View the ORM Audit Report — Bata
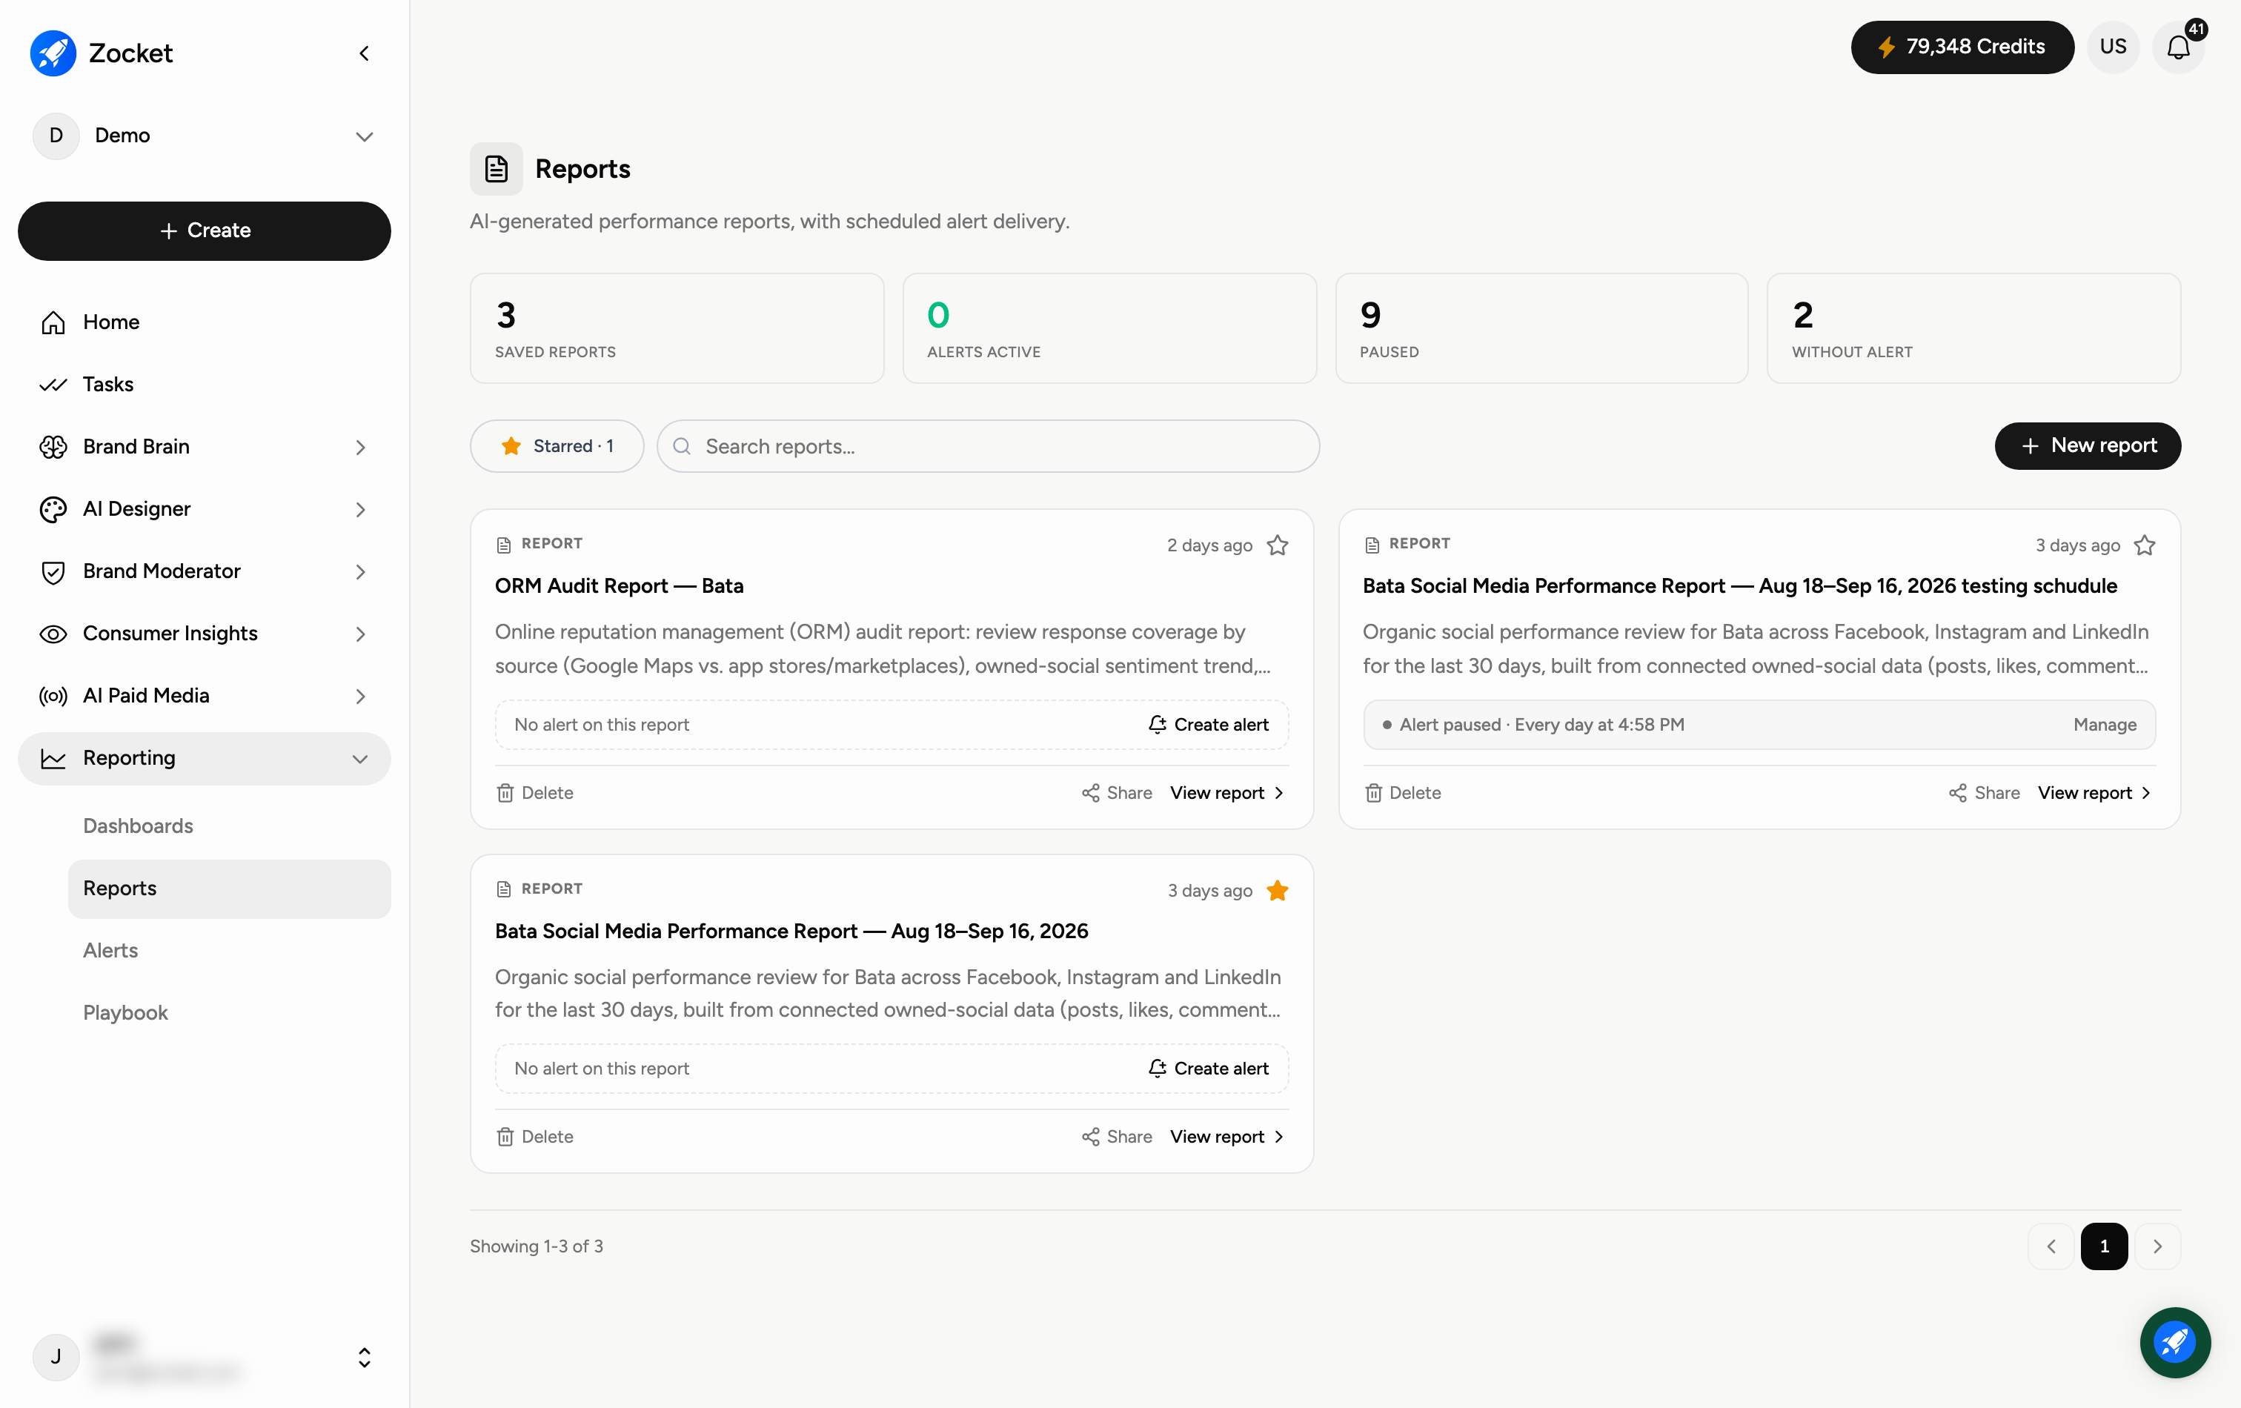 tap(1227, 793)
